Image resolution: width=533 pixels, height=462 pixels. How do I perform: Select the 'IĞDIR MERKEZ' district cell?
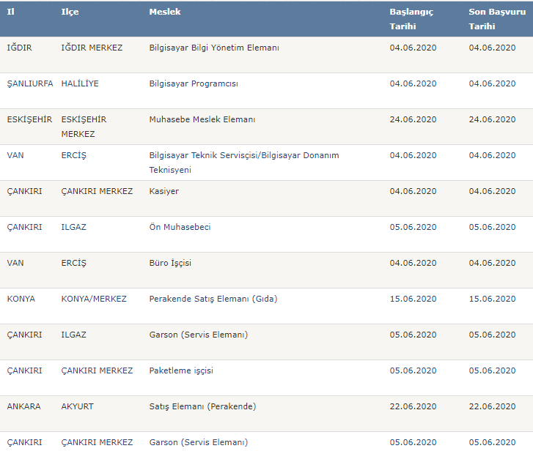tap(92, 48)
